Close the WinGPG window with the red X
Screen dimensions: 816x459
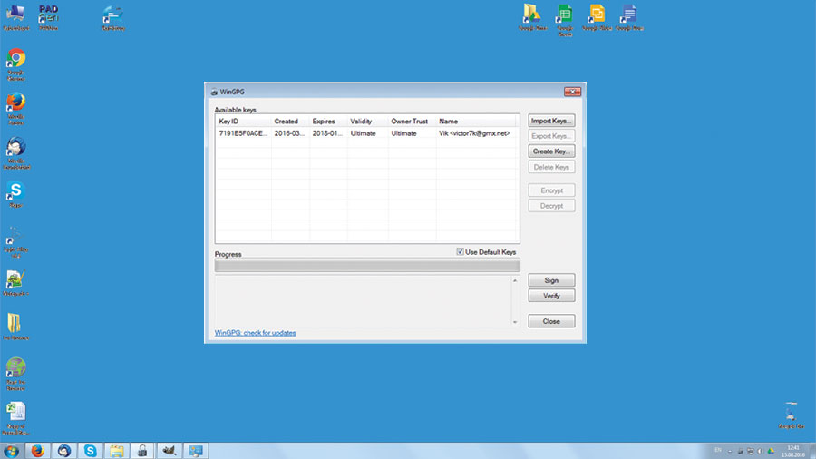[x=572, y=92]
